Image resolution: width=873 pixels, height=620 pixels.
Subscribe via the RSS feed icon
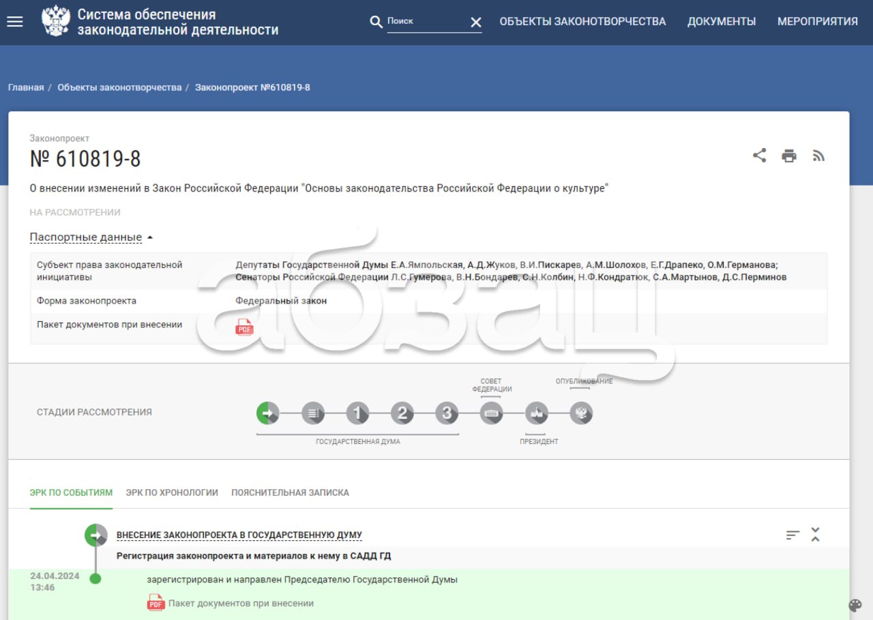coord(818,156)
